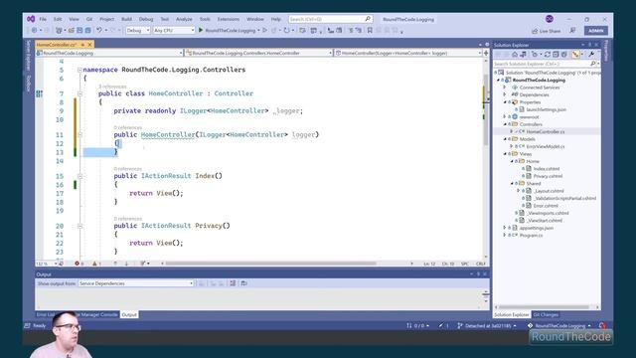Collapse the Controllers folder in Solution Explorer
Viewport: 636px width, 358px height.
pos(506,124)
